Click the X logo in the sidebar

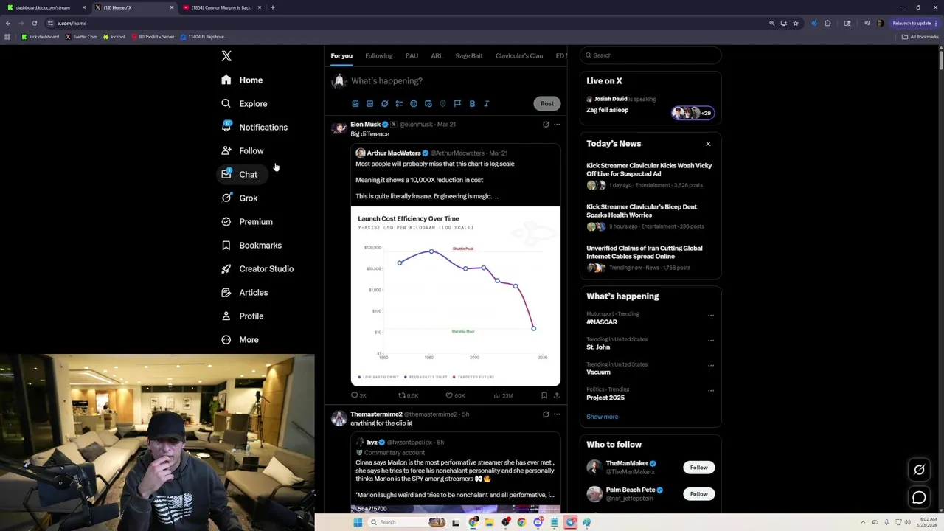pyautogui.click(x=226, y=56)
